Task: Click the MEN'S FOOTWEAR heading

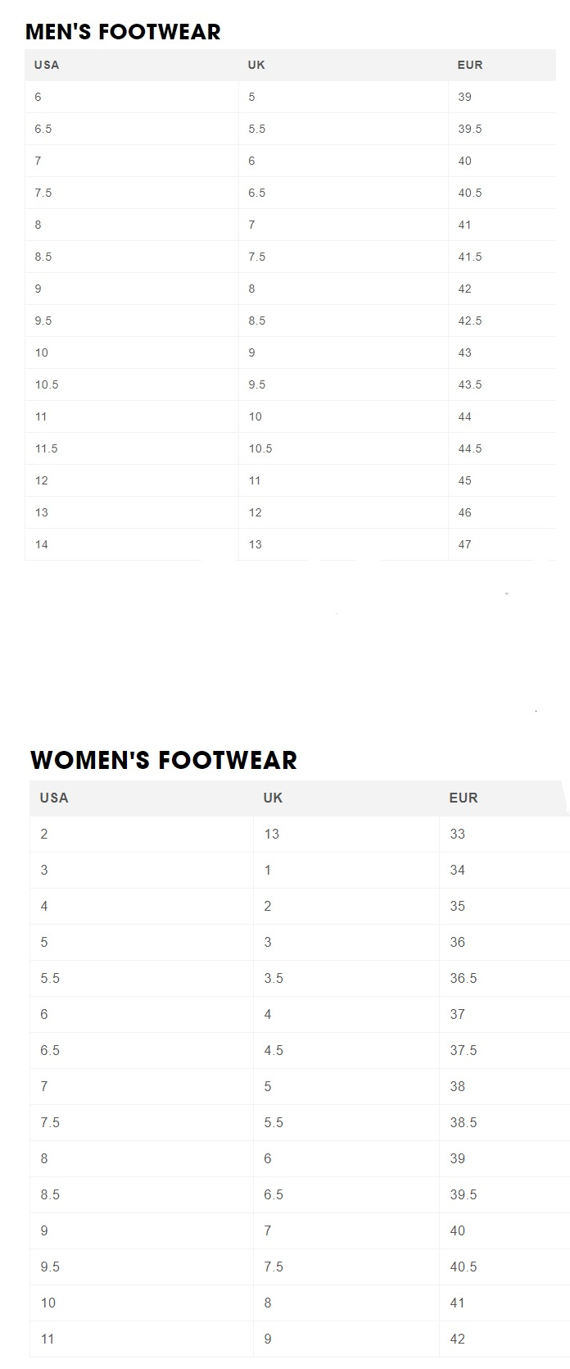Action: pos(123,32)
